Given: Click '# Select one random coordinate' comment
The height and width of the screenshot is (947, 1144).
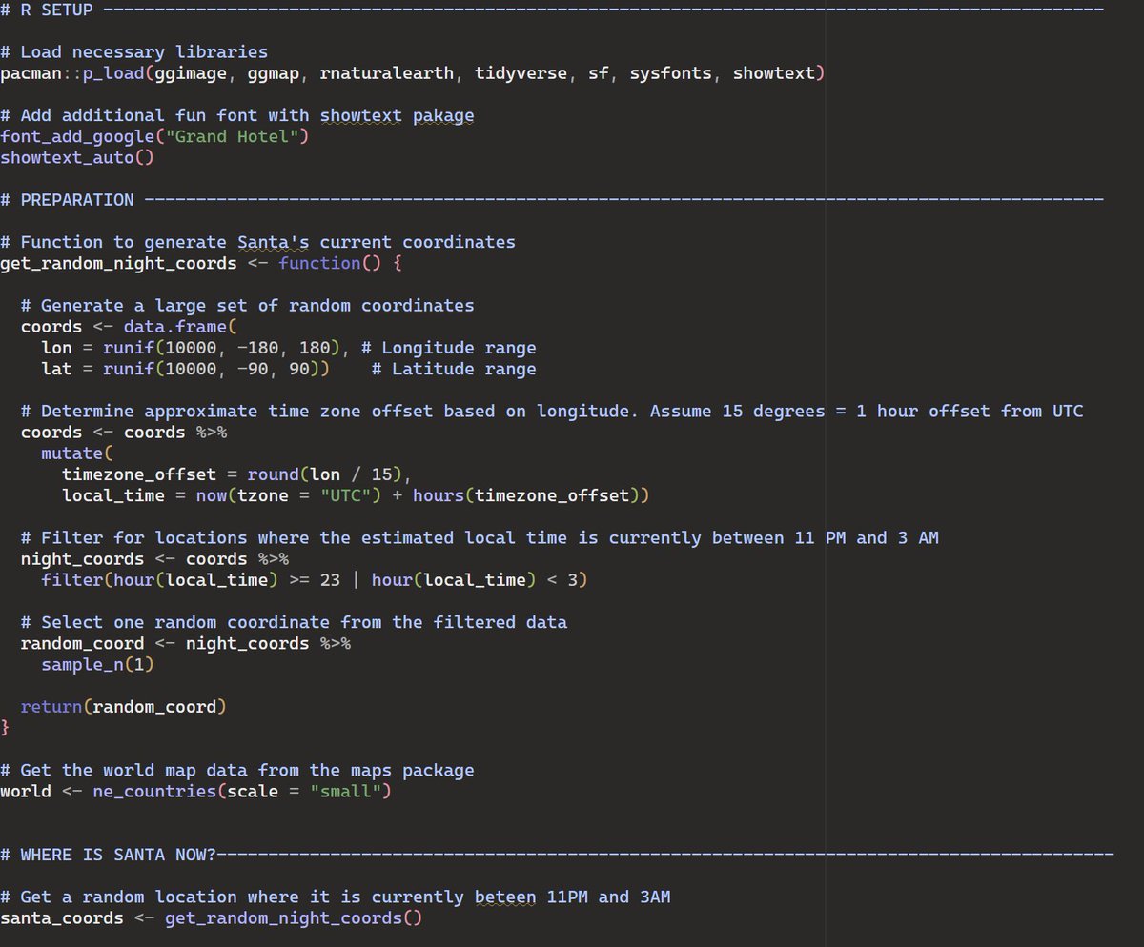Looking at the screenshot, I should [294, 622].
